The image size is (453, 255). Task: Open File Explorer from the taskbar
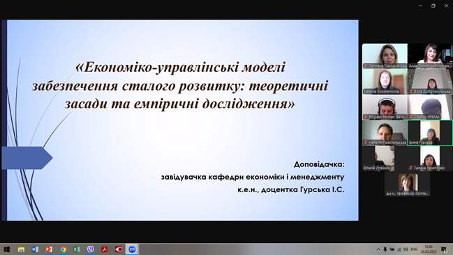[x=21, y=249]
